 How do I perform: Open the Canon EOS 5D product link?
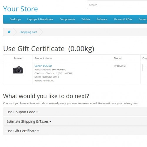pyautogui.click(x=43, y=66)
